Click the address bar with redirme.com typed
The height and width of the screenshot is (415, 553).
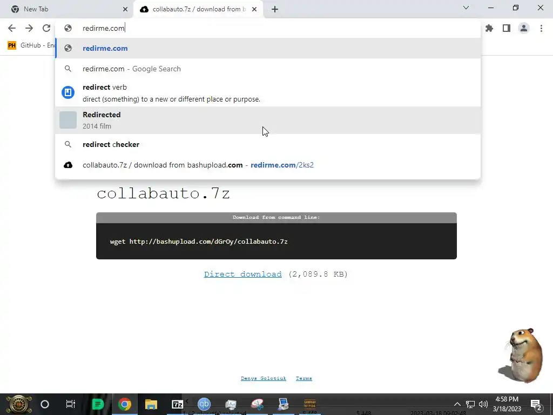pyautogui.click(x=268, y=28)
